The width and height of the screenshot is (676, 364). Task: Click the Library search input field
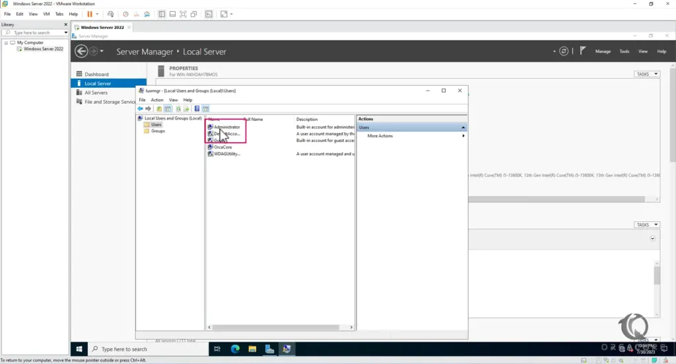point(34,33)
